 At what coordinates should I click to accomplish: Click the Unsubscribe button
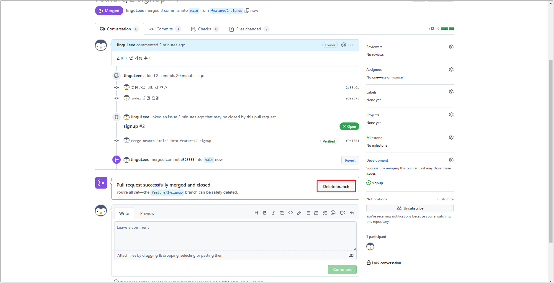(x=410, y=208)
